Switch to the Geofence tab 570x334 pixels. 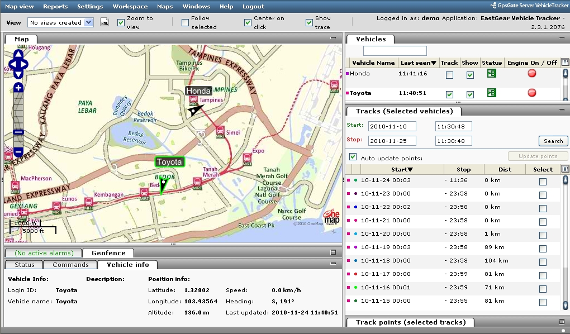pyautogui.click(x=108, y=253)
